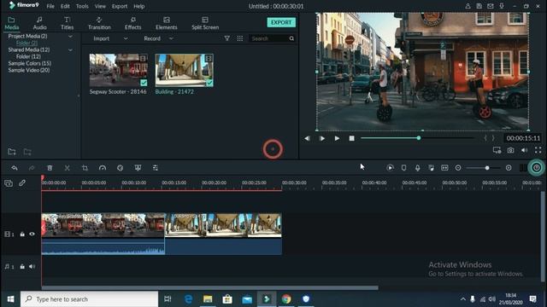Select the crop tool icon
Viewport: 547px width, 307px height.
tap(85, 168)
